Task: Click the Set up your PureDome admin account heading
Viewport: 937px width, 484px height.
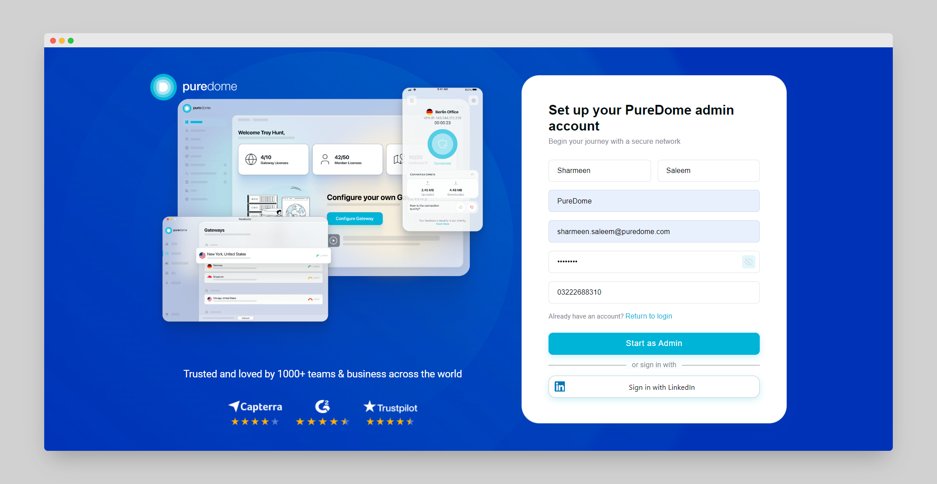Action: click(641, 118)
